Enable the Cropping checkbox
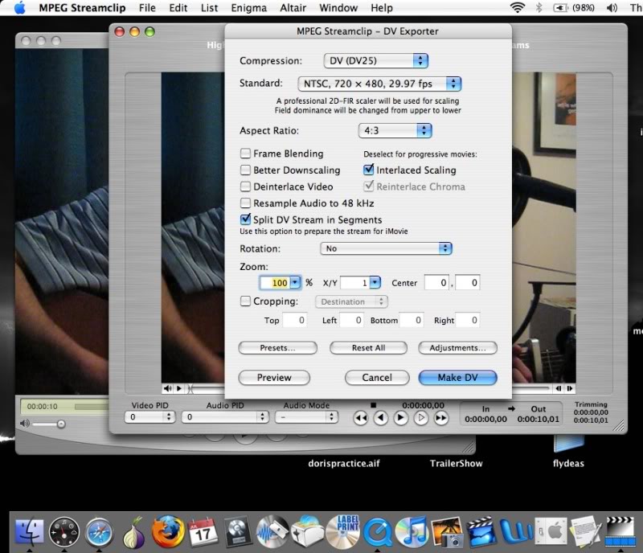Screen dimensions: 643x553 pyautogui.click(x=245, y=301)
